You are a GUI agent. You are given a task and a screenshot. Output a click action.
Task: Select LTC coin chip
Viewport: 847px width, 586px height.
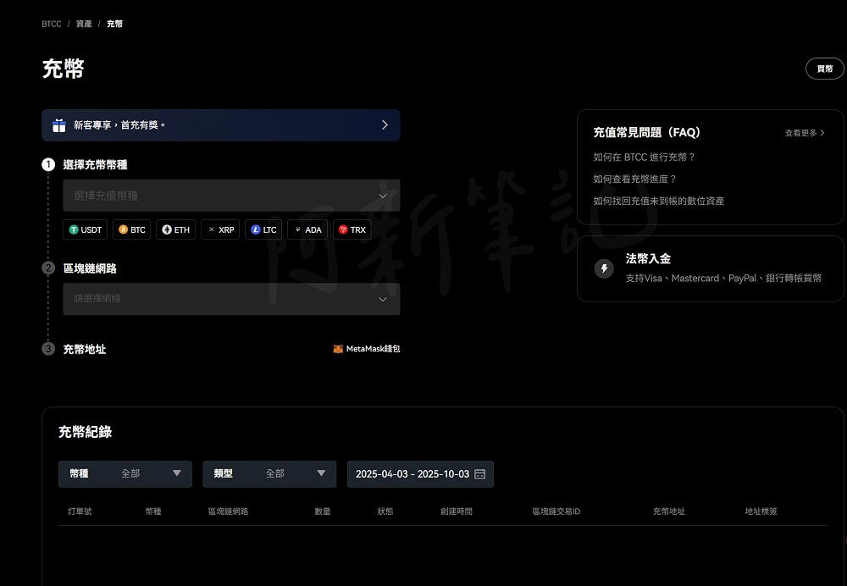tap(263, 229)
